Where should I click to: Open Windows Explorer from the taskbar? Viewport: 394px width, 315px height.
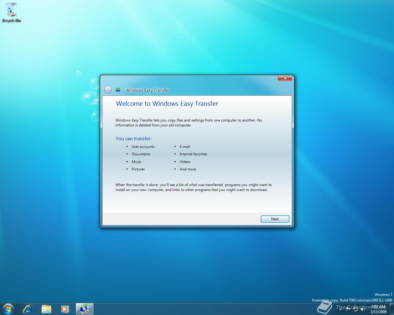click(46, 309)
